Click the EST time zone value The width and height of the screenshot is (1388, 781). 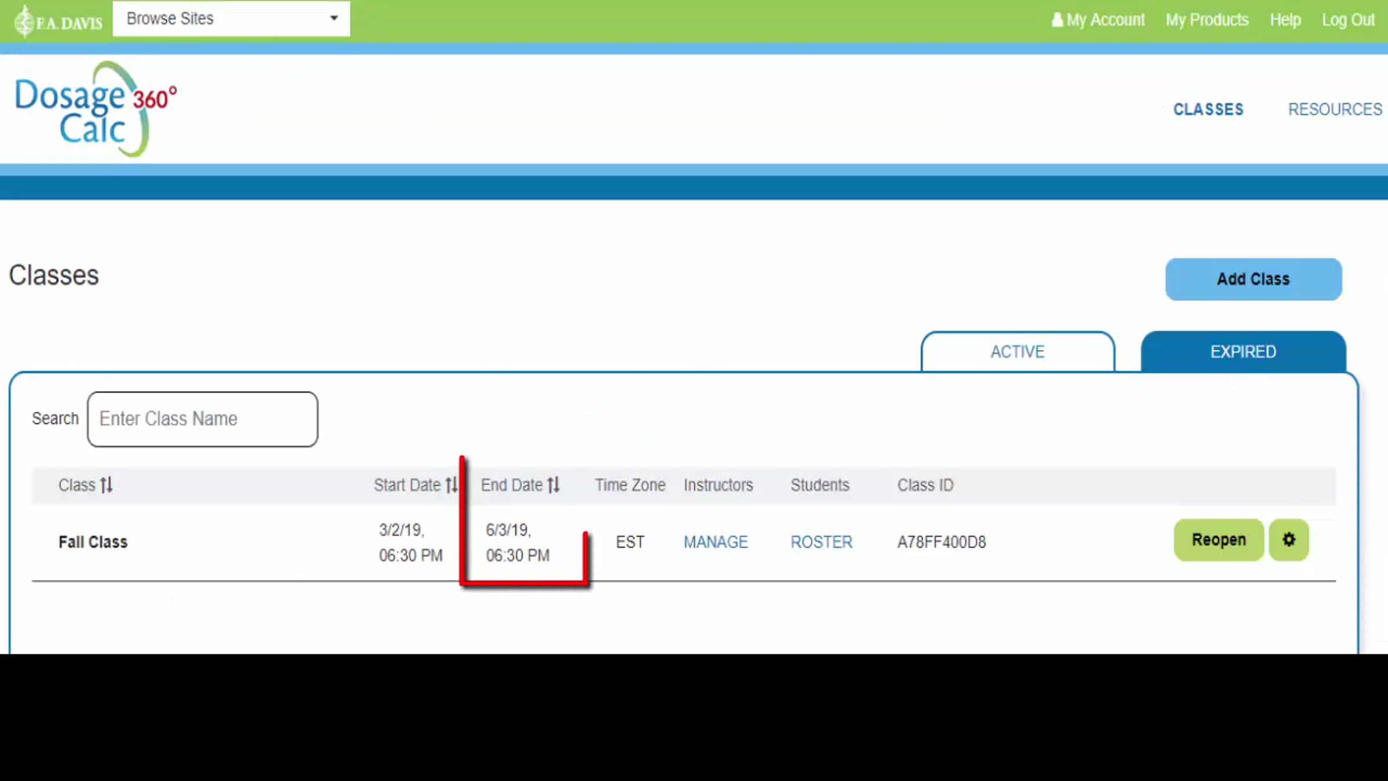[x=630, y=542]
